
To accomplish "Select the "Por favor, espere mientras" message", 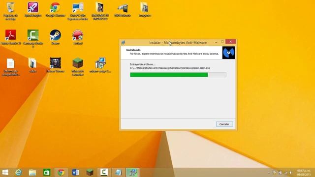I will (174, 54).
